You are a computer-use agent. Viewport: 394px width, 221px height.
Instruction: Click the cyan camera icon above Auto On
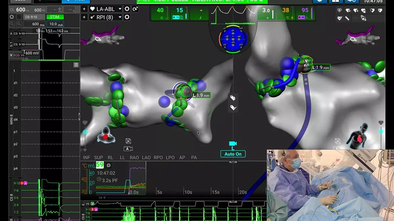click(x=233, y=144)
